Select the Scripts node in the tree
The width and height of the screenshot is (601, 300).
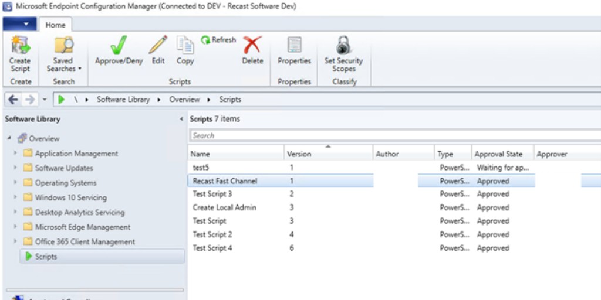102,257
